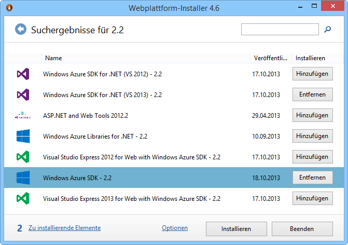Click the back arrow icon

pyautogui.click(x=21, y=30)
